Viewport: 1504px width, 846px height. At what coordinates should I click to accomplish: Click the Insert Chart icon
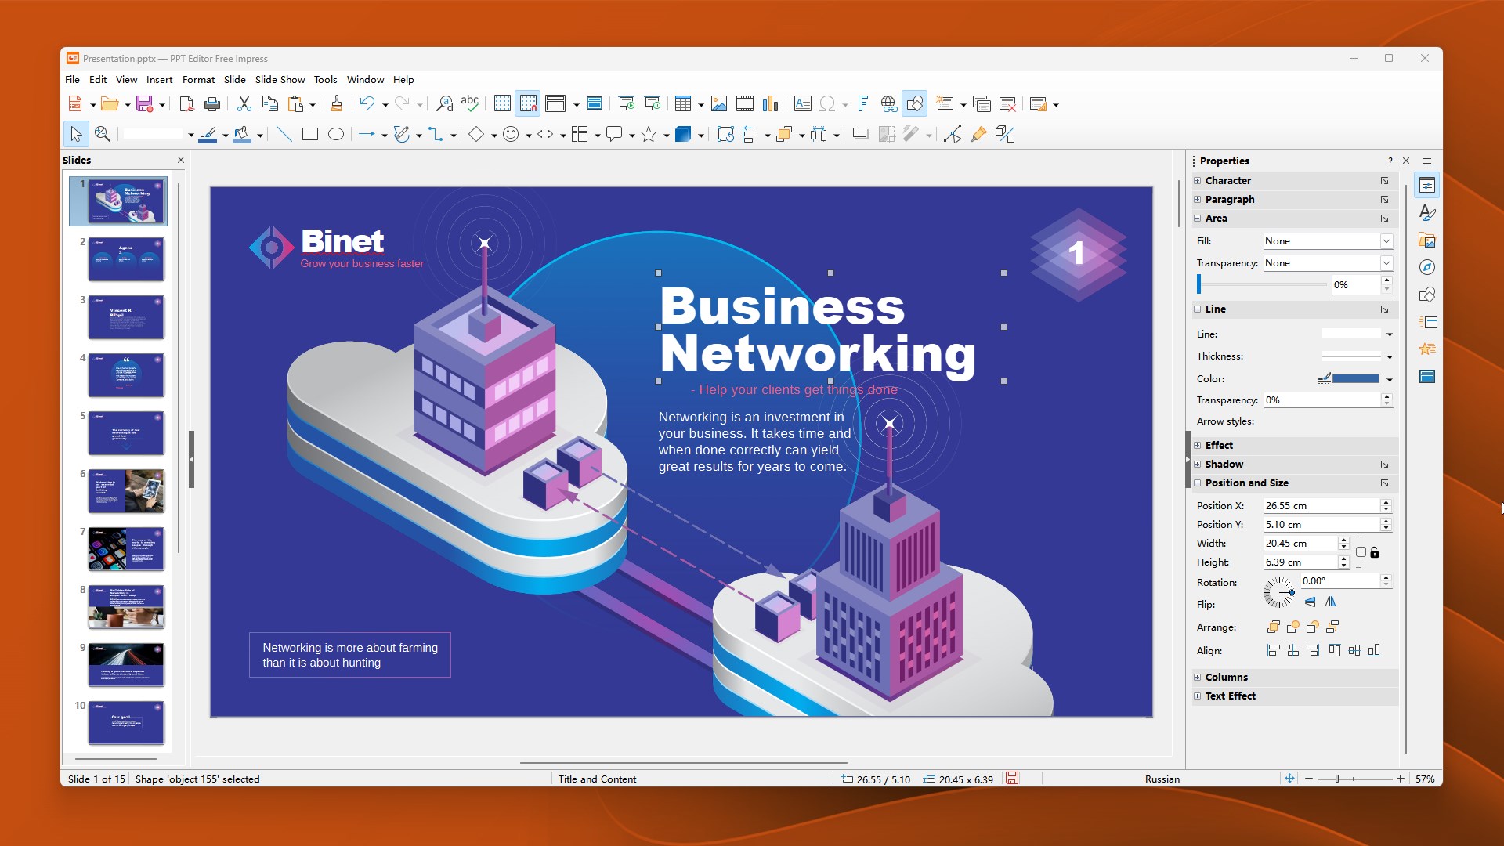coord(771,104)
